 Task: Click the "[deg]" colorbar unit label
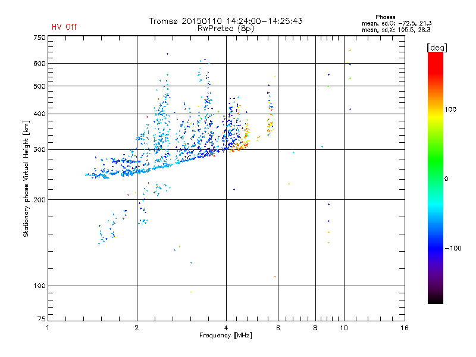point(437,48)
